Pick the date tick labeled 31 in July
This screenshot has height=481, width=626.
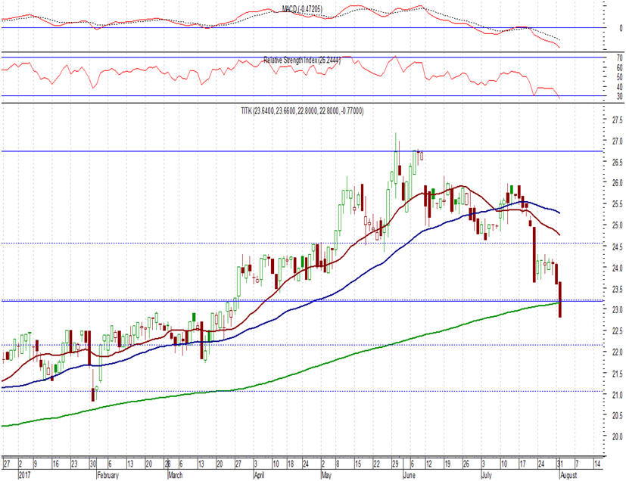point(560,464)
